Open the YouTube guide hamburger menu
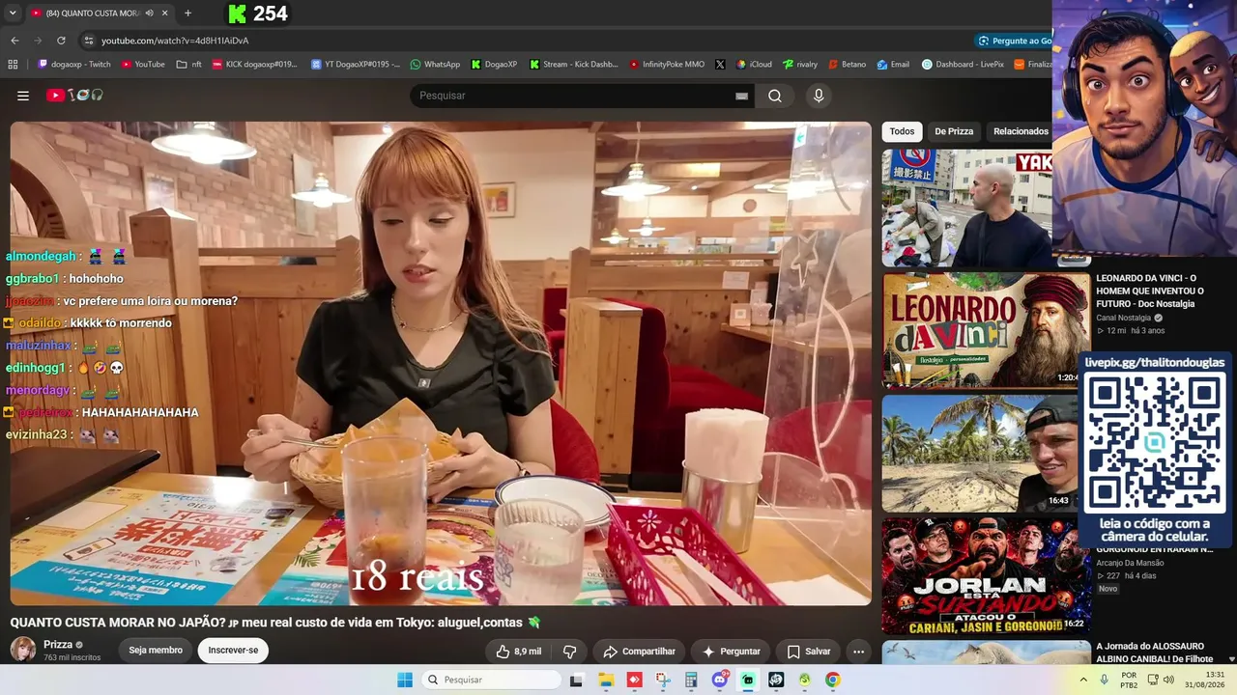The image size is (1237, 695). (23, 96)
